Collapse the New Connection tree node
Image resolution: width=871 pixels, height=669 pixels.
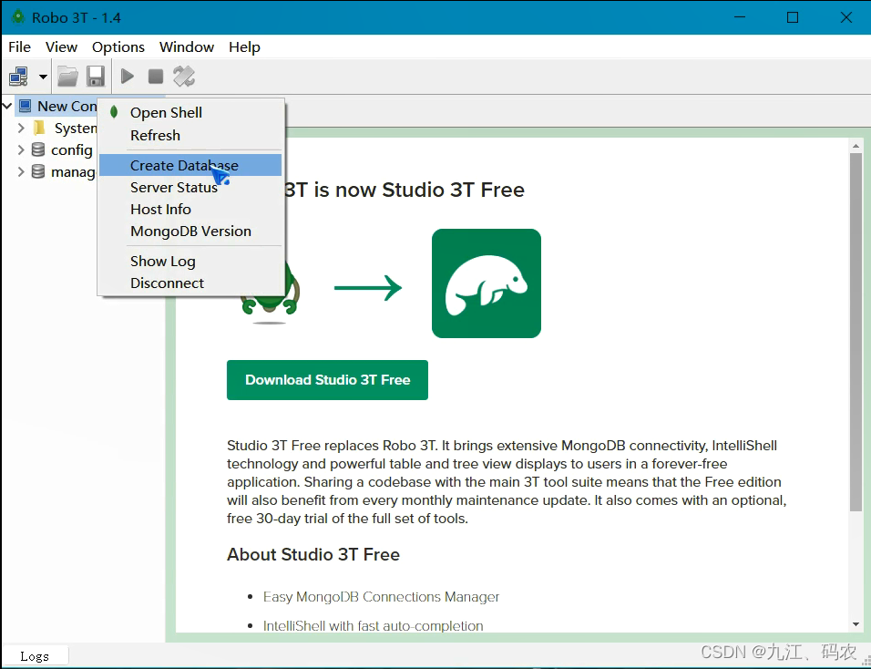[x=8, y=106]
